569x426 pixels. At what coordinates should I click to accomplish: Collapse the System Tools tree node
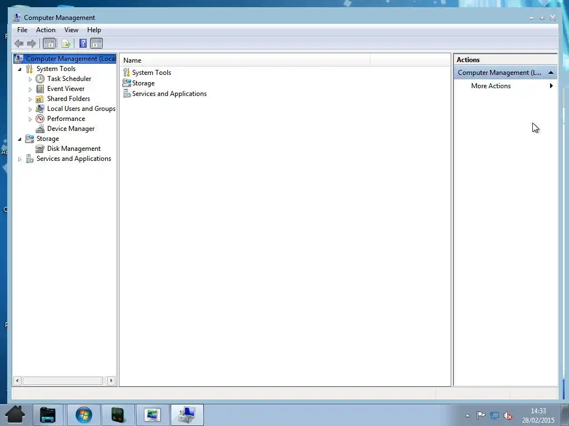click(x=19, y=69)
